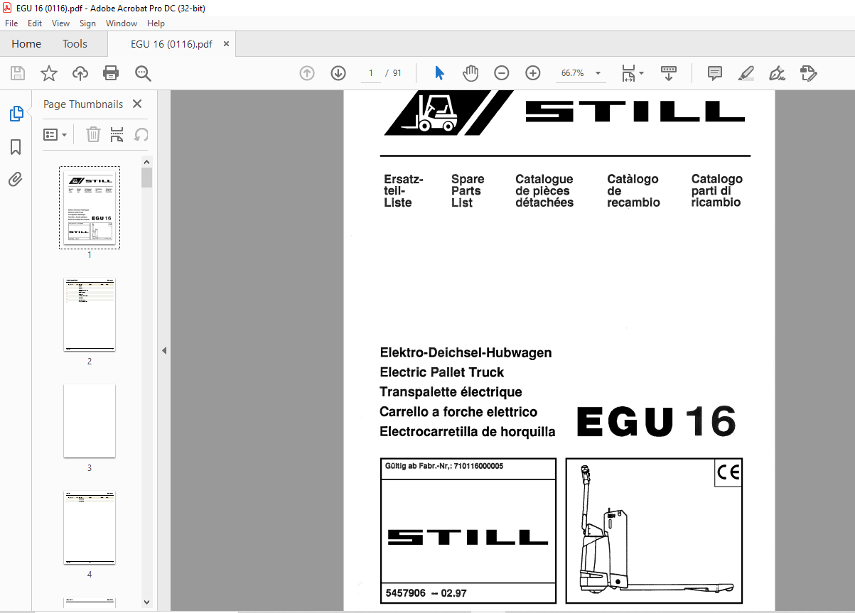The height and width of the screenshot is (613, 855).
Task: Print the document via printer icon
Action: (111, 73)
